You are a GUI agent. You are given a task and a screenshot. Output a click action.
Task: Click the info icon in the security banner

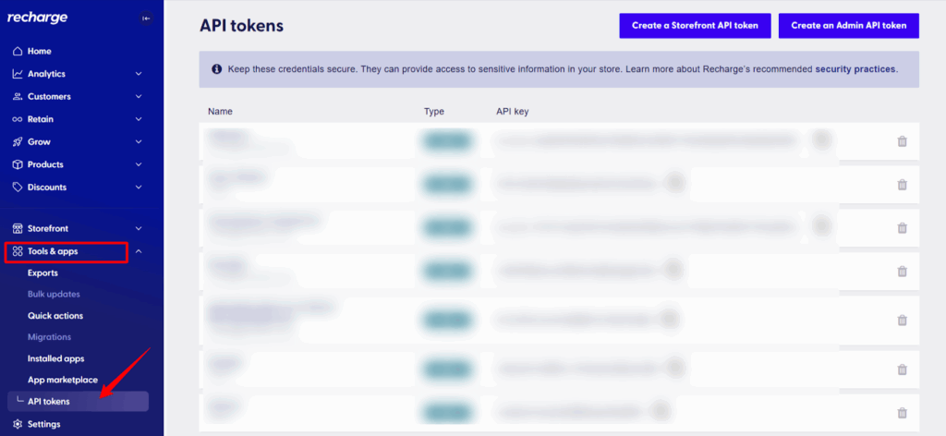(216, 69)
